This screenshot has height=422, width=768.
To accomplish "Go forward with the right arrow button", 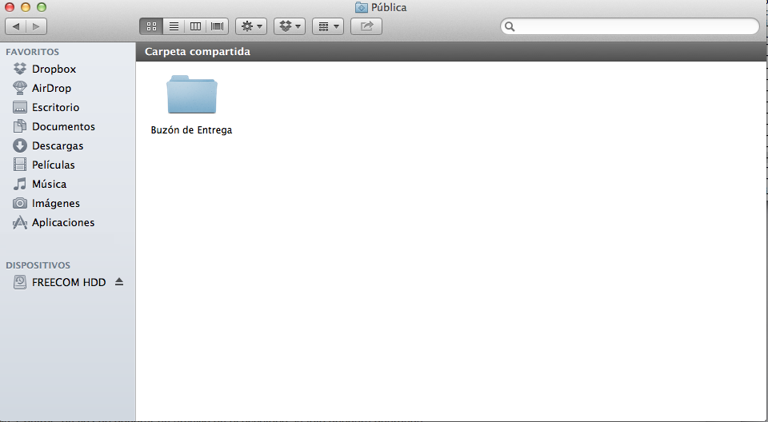I will pyautogui.click(x=36, y=26).
